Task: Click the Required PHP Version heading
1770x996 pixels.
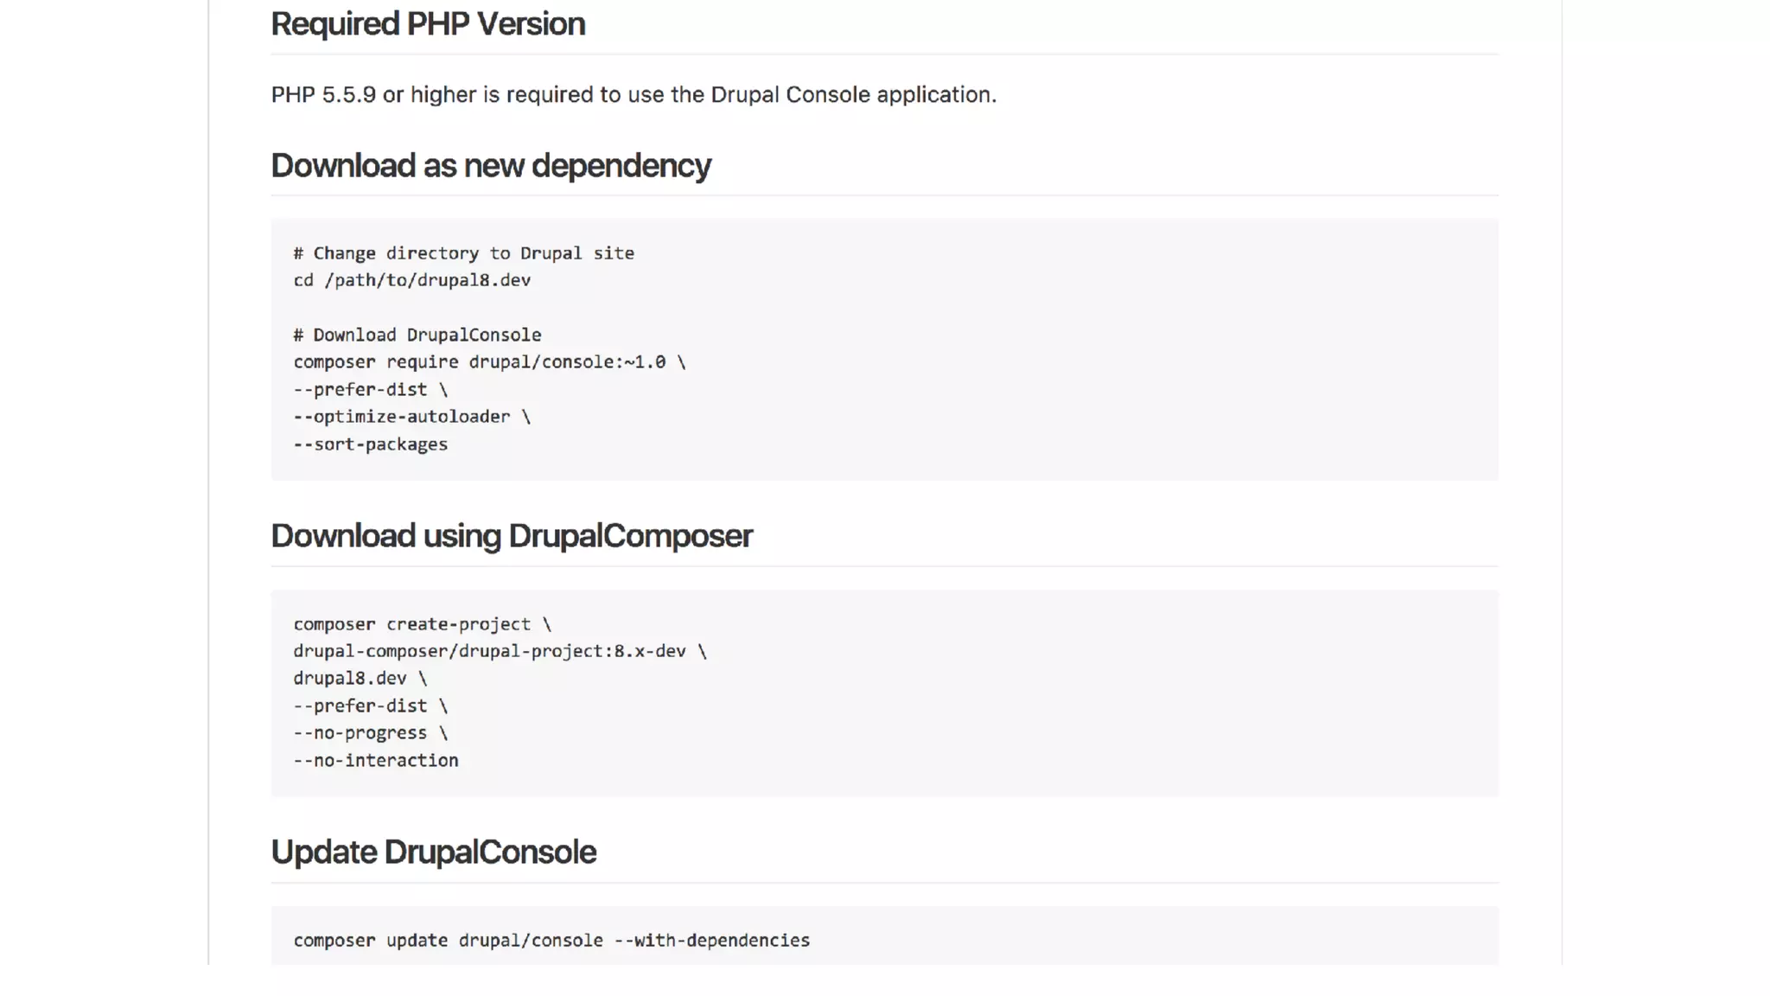Action: (x=428, y=24)
